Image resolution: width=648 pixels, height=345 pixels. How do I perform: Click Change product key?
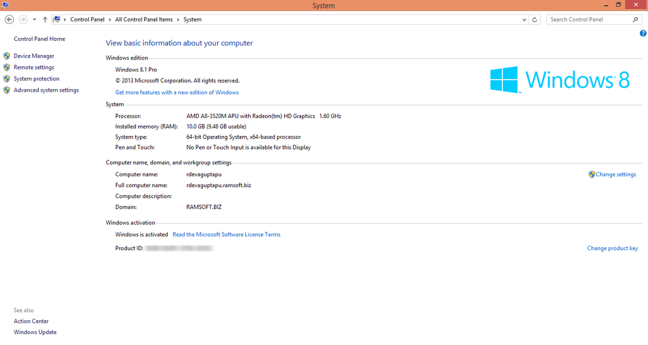tap(612, 248)
